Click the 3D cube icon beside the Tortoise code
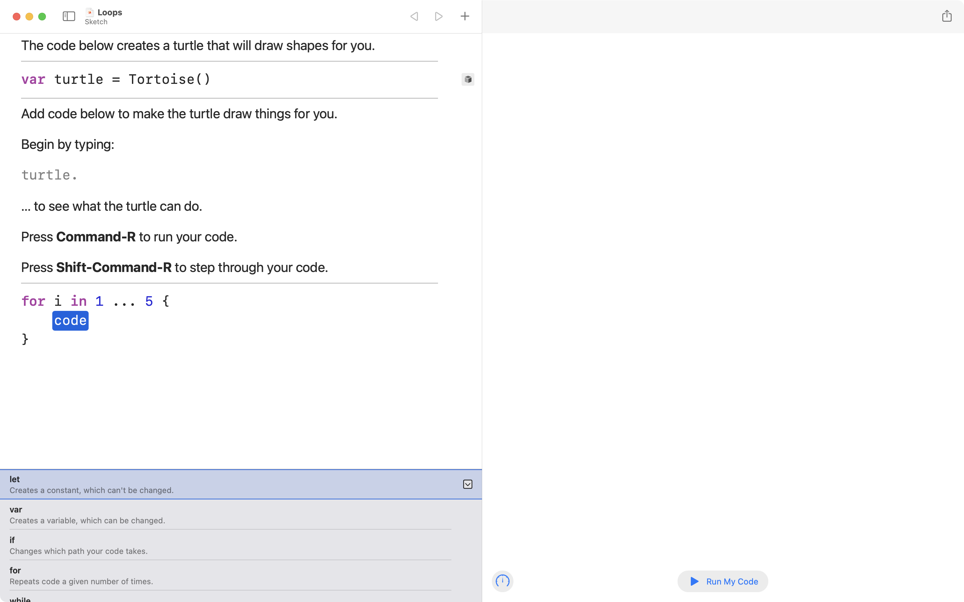This screenshot has height=602, width=964. click(x=468, y=79)
